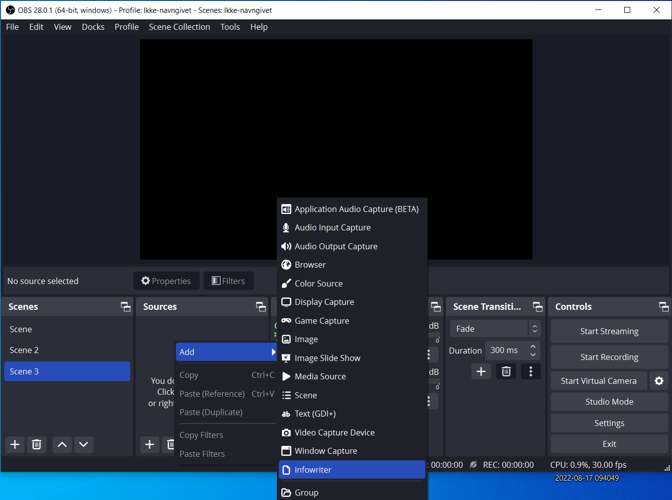Screen dimensions: 672x500
Task: Click the Properties button
Action: point(167,281)
